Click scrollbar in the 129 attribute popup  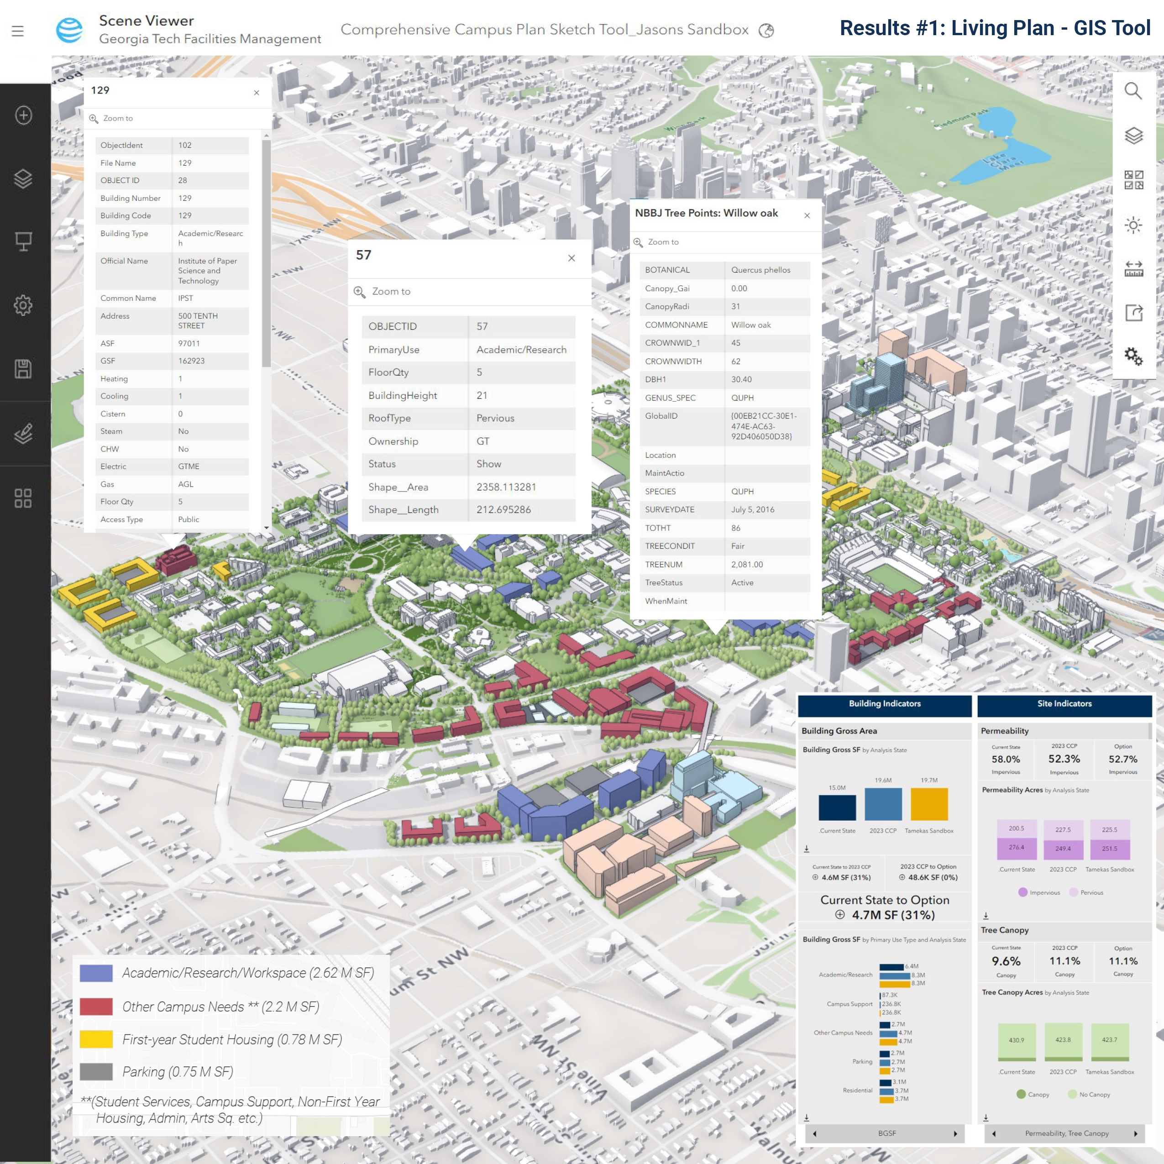click(266, 253)
